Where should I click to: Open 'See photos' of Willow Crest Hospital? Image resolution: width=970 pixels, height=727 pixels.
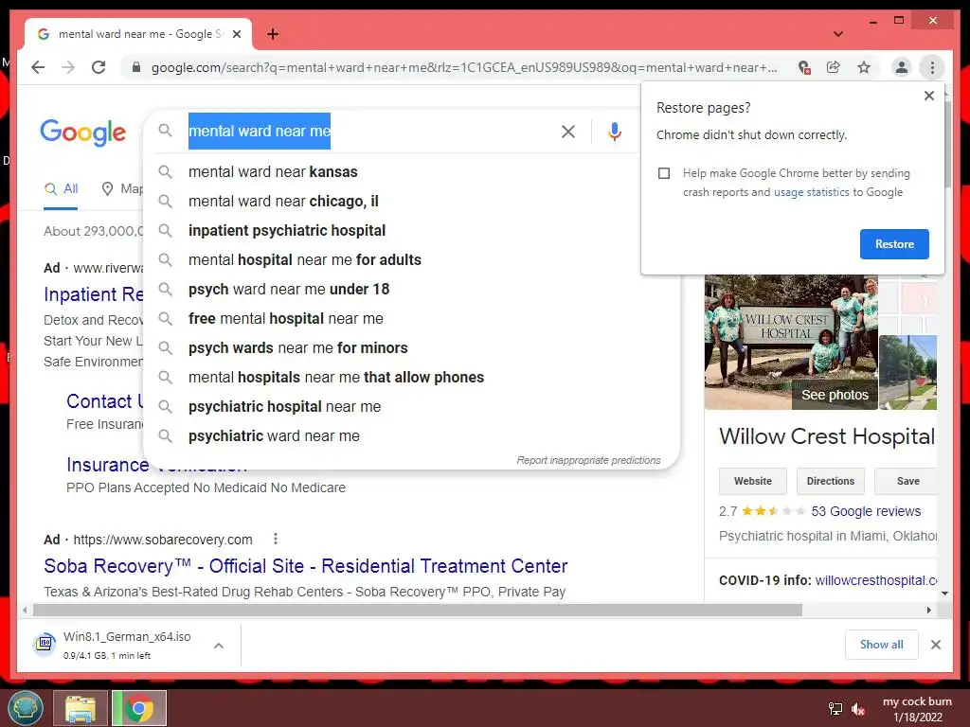click(835, 395)
